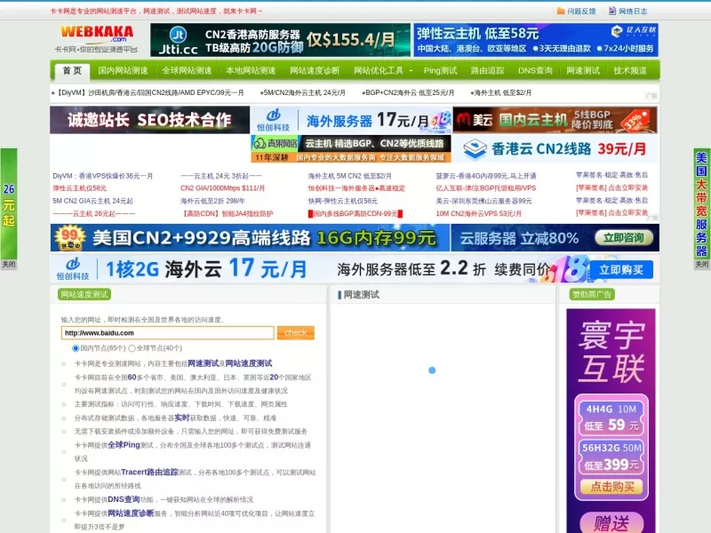
Task: Open the 网站速度测试 link in the description
Action: pyautogui.click(x=249, y=363)
